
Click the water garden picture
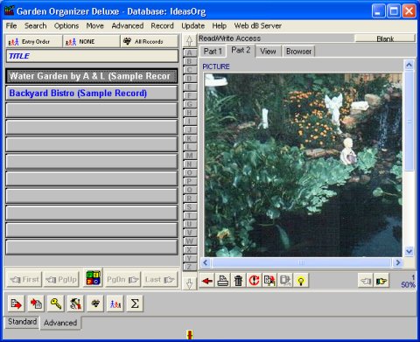[303, 164]
